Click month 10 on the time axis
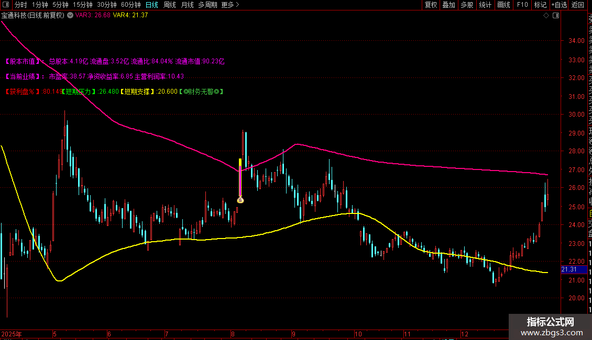Screen dimensions: 592x340 tap(358, 334)
